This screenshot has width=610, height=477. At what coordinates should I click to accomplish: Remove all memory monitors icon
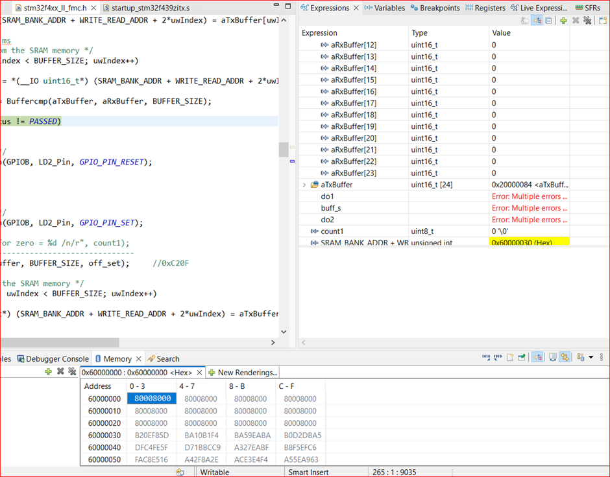coord(72,372)
